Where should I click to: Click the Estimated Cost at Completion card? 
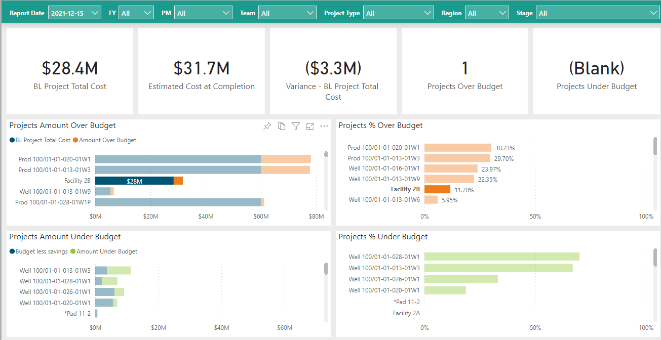tap(202, 71)
